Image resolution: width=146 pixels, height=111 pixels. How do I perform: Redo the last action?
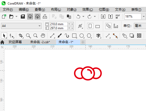89,17
